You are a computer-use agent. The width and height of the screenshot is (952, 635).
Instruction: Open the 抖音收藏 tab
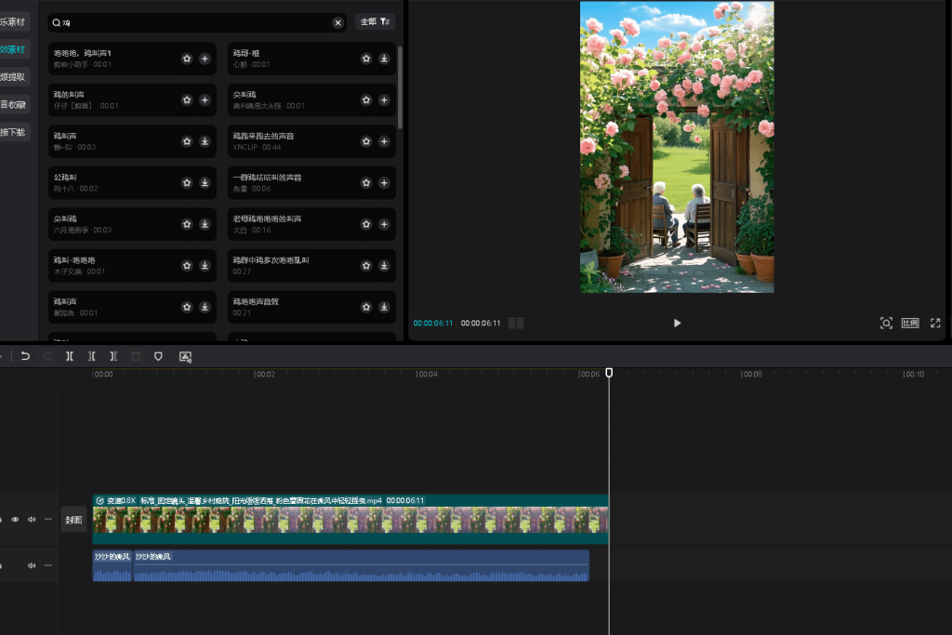13,104
